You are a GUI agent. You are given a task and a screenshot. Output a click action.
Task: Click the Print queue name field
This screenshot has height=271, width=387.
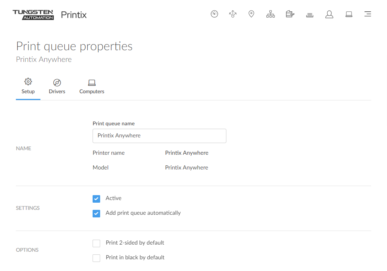[159, 136]
